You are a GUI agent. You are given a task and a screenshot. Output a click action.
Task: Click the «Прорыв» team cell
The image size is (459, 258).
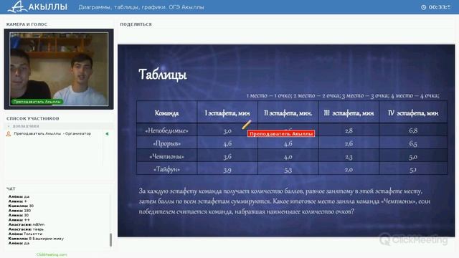[x=166, y=143]
